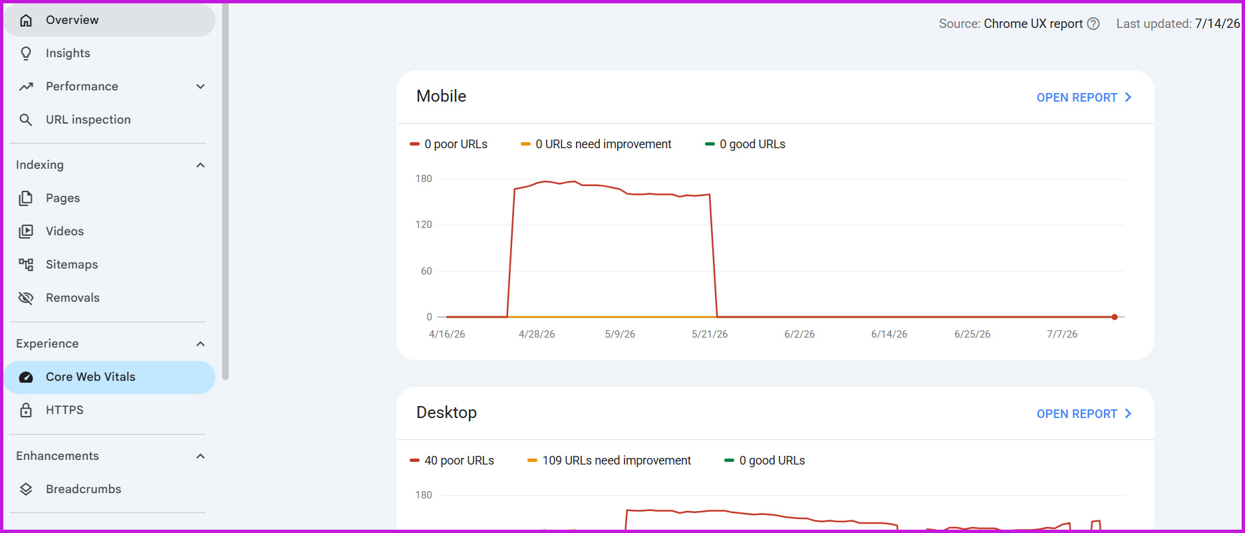
Task: Click the Performance trending-line icon
Action: pos(26,86)
